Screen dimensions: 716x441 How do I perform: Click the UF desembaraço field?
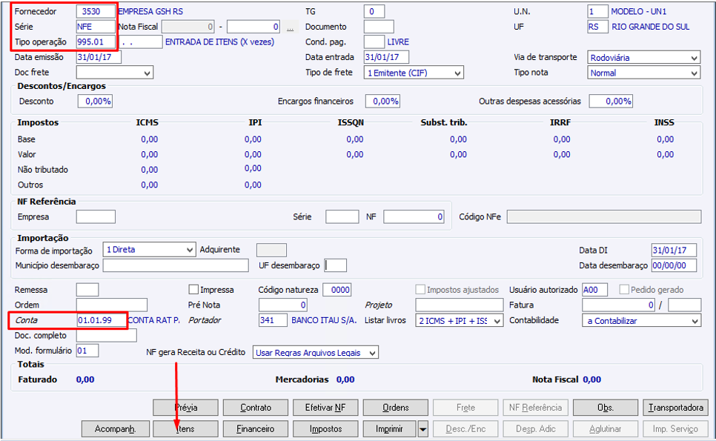click(x=336, y=265)
